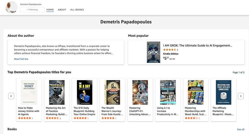Open 1K A Day Blueprint cover
Screen dimensions: 249x134
(85, 92)
